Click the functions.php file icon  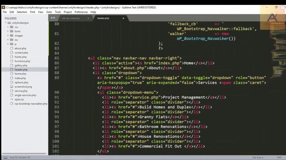12,61
